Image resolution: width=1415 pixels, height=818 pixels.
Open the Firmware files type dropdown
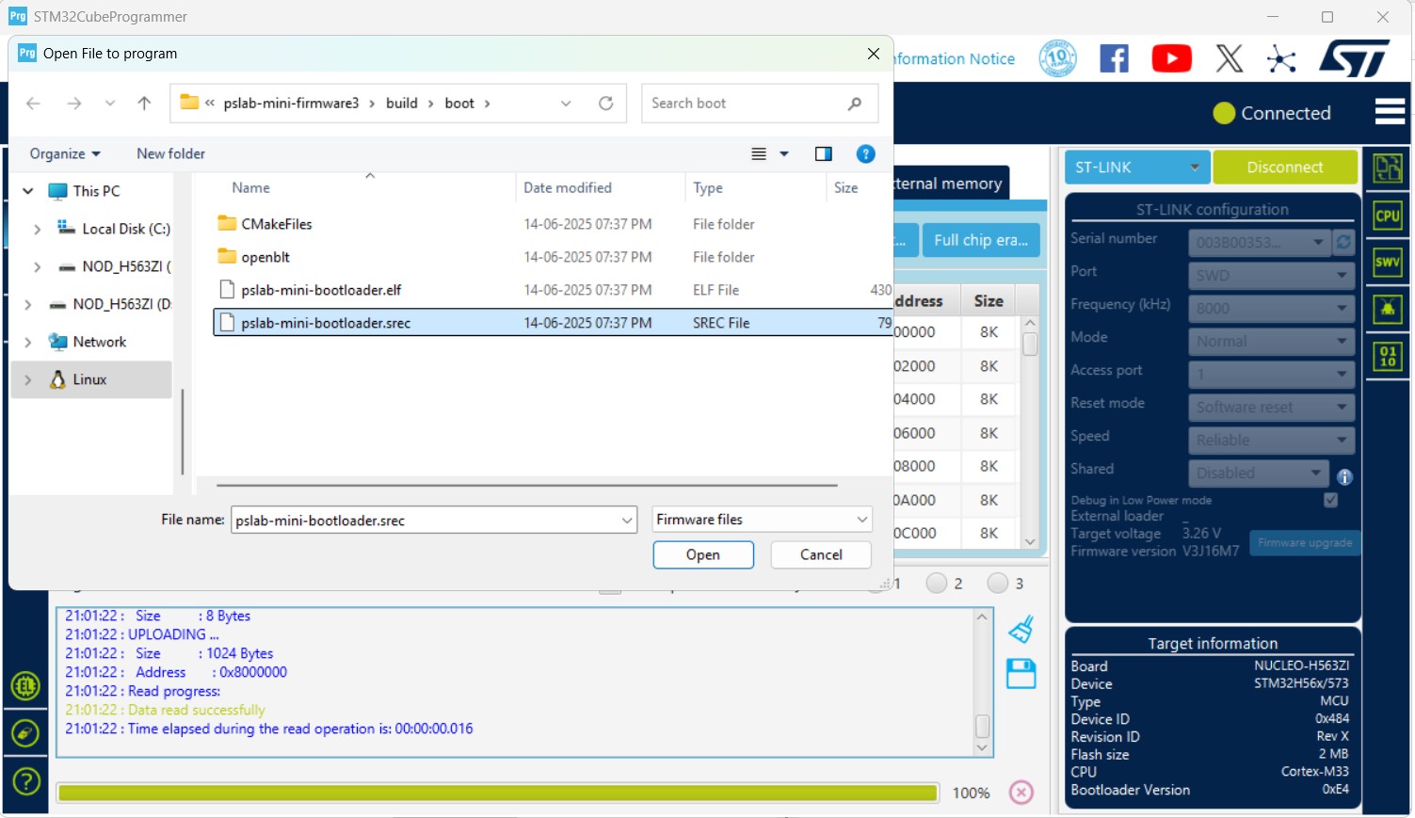pyautogui.click(x=762, y=520)
